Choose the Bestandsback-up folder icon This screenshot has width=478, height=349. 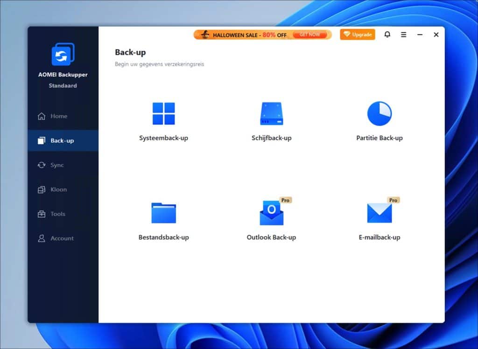pos(163,213)
